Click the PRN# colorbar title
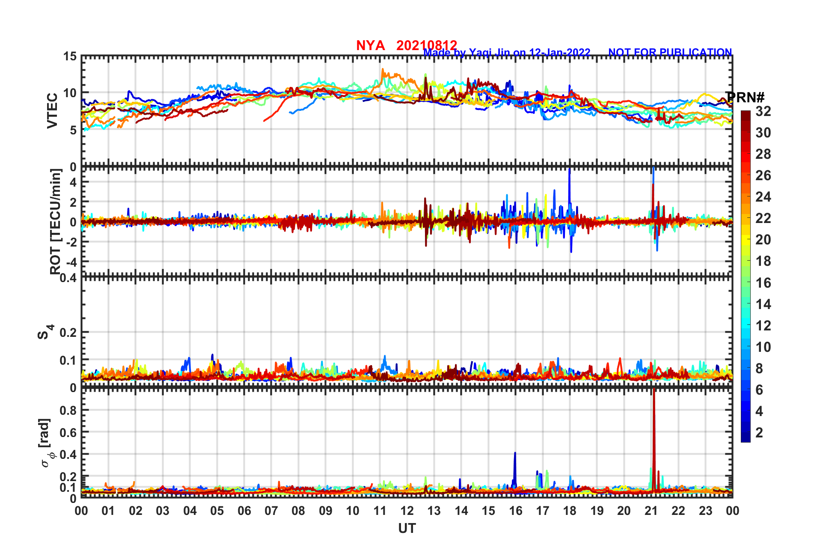 coord(745,97)
